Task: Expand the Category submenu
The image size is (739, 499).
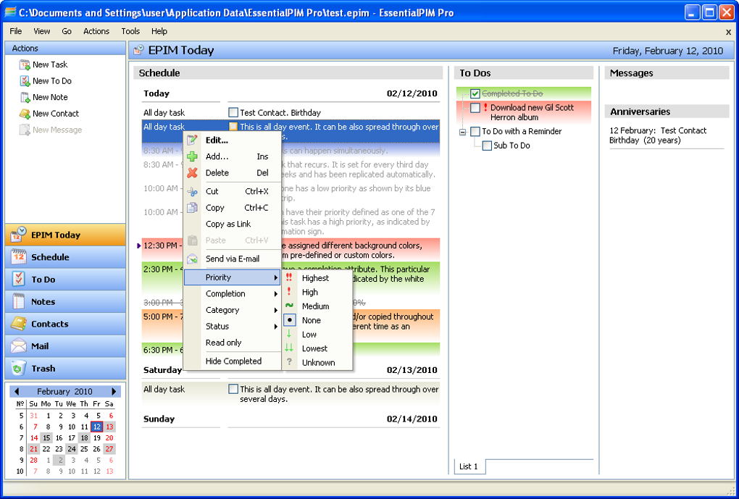Action: pos(232,310)
